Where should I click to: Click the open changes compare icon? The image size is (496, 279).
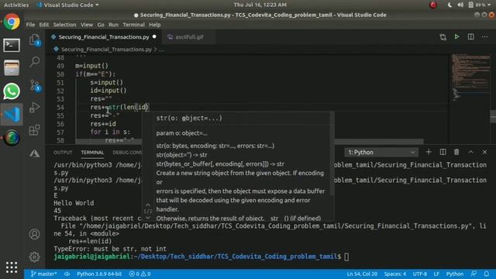443,37
